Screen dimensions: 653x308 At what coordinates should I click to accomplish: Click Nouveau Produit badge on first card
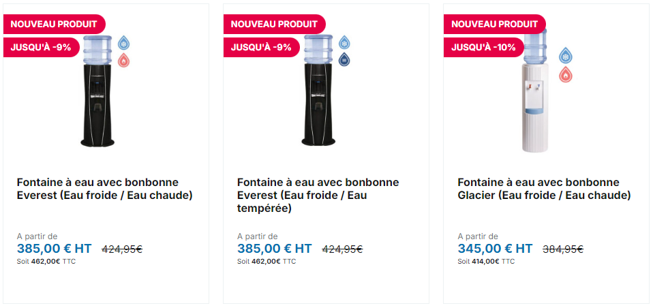pyautogui.click(x=54, y=24)
